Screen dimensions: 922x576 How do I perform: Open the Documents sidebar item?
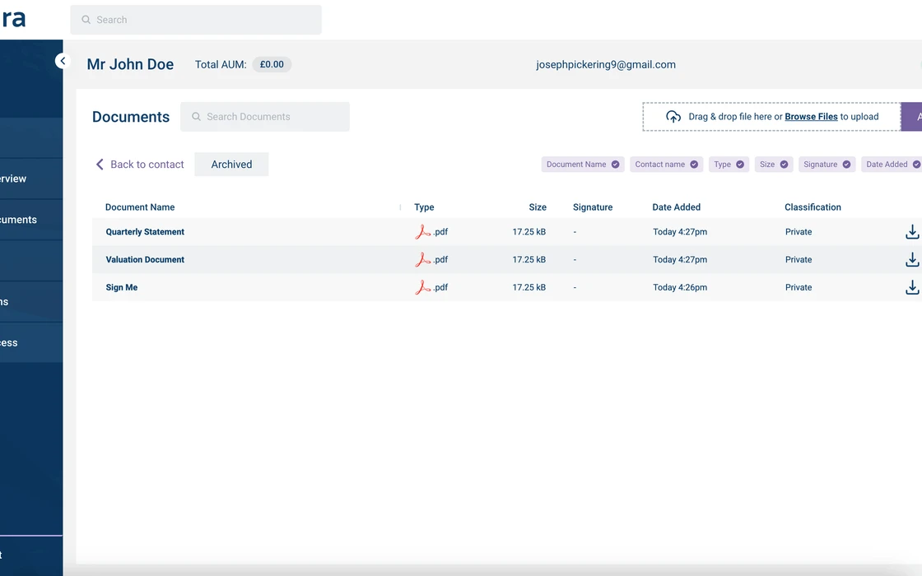point(31,219)
